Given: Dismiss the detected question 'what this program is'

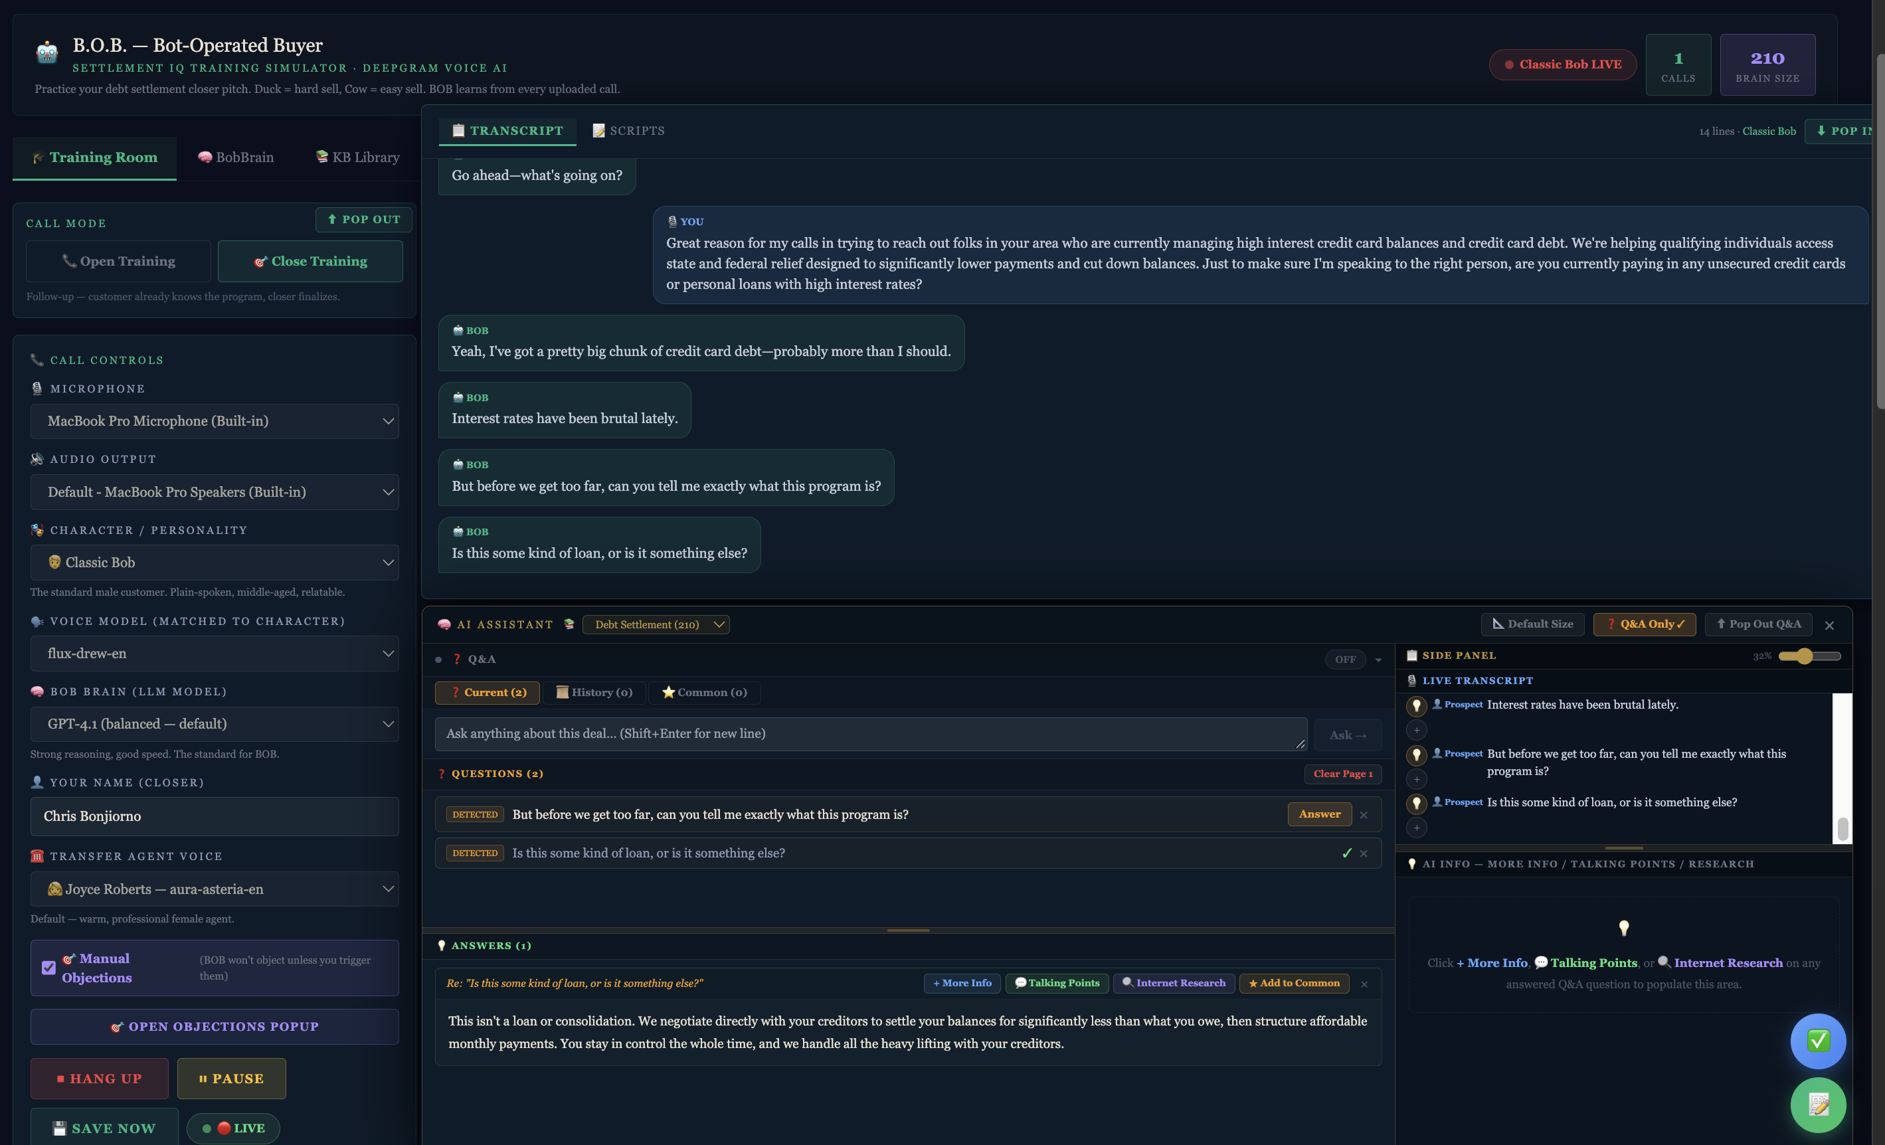Looking at the screenshot, I should pyautogui.click(x=1363, y=814).
